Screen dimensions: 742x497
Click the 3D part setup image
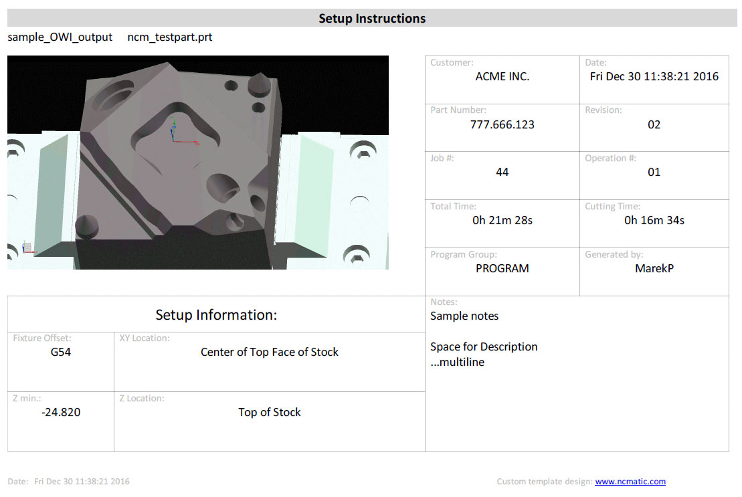[198, 163]
